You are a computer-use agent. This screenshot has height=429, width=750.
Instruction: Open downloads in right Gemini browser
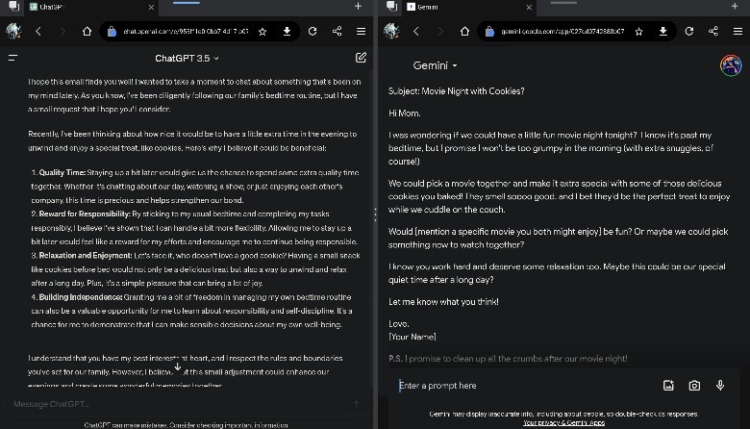click(x=662, y=32)
